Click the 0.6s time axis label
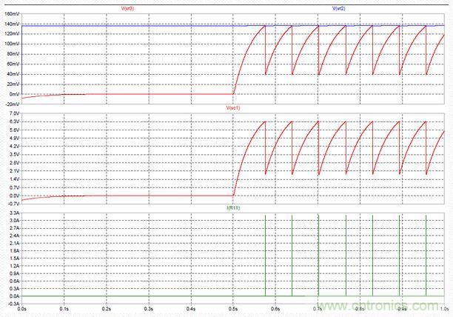This screenshot has height=317, width=453. (x=275, y=307)
